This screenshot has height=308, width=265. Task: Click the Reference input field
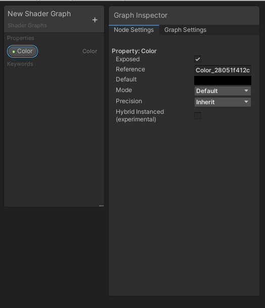(223, 70)
